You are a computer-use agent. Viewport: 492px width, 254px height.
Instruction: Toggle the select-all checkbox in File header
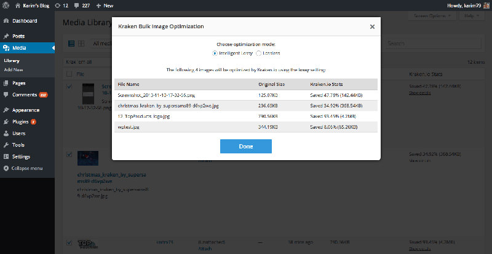click(69, 74)
